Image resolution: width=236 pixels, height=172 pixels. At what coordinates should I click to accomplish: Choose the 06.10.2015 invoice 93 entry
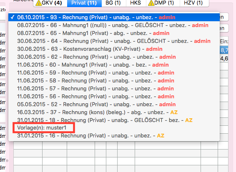(114, 17)
